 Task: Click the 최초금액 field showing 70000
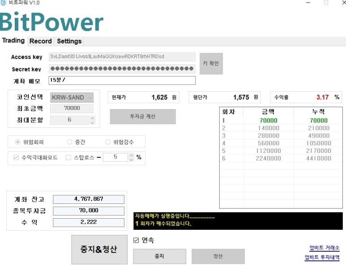pos(72,108)
